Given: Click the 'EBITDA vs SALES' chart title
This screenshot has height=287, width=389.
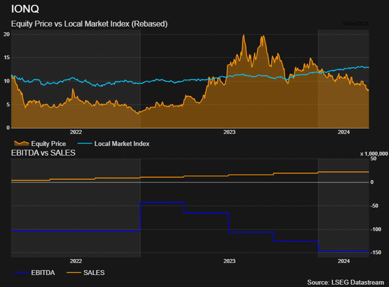Looking at the screenshot, I should click(x=43, y=153).
